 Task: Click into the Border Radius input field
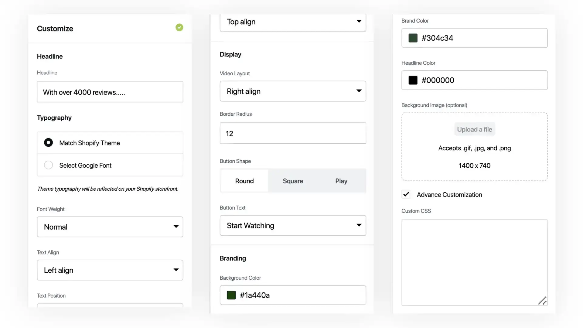293,132
